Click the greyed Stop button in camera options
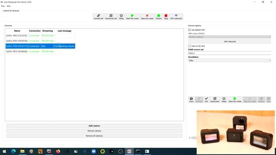Image resolution: width=276 pixels, height=155 pixels. point(268,99)
